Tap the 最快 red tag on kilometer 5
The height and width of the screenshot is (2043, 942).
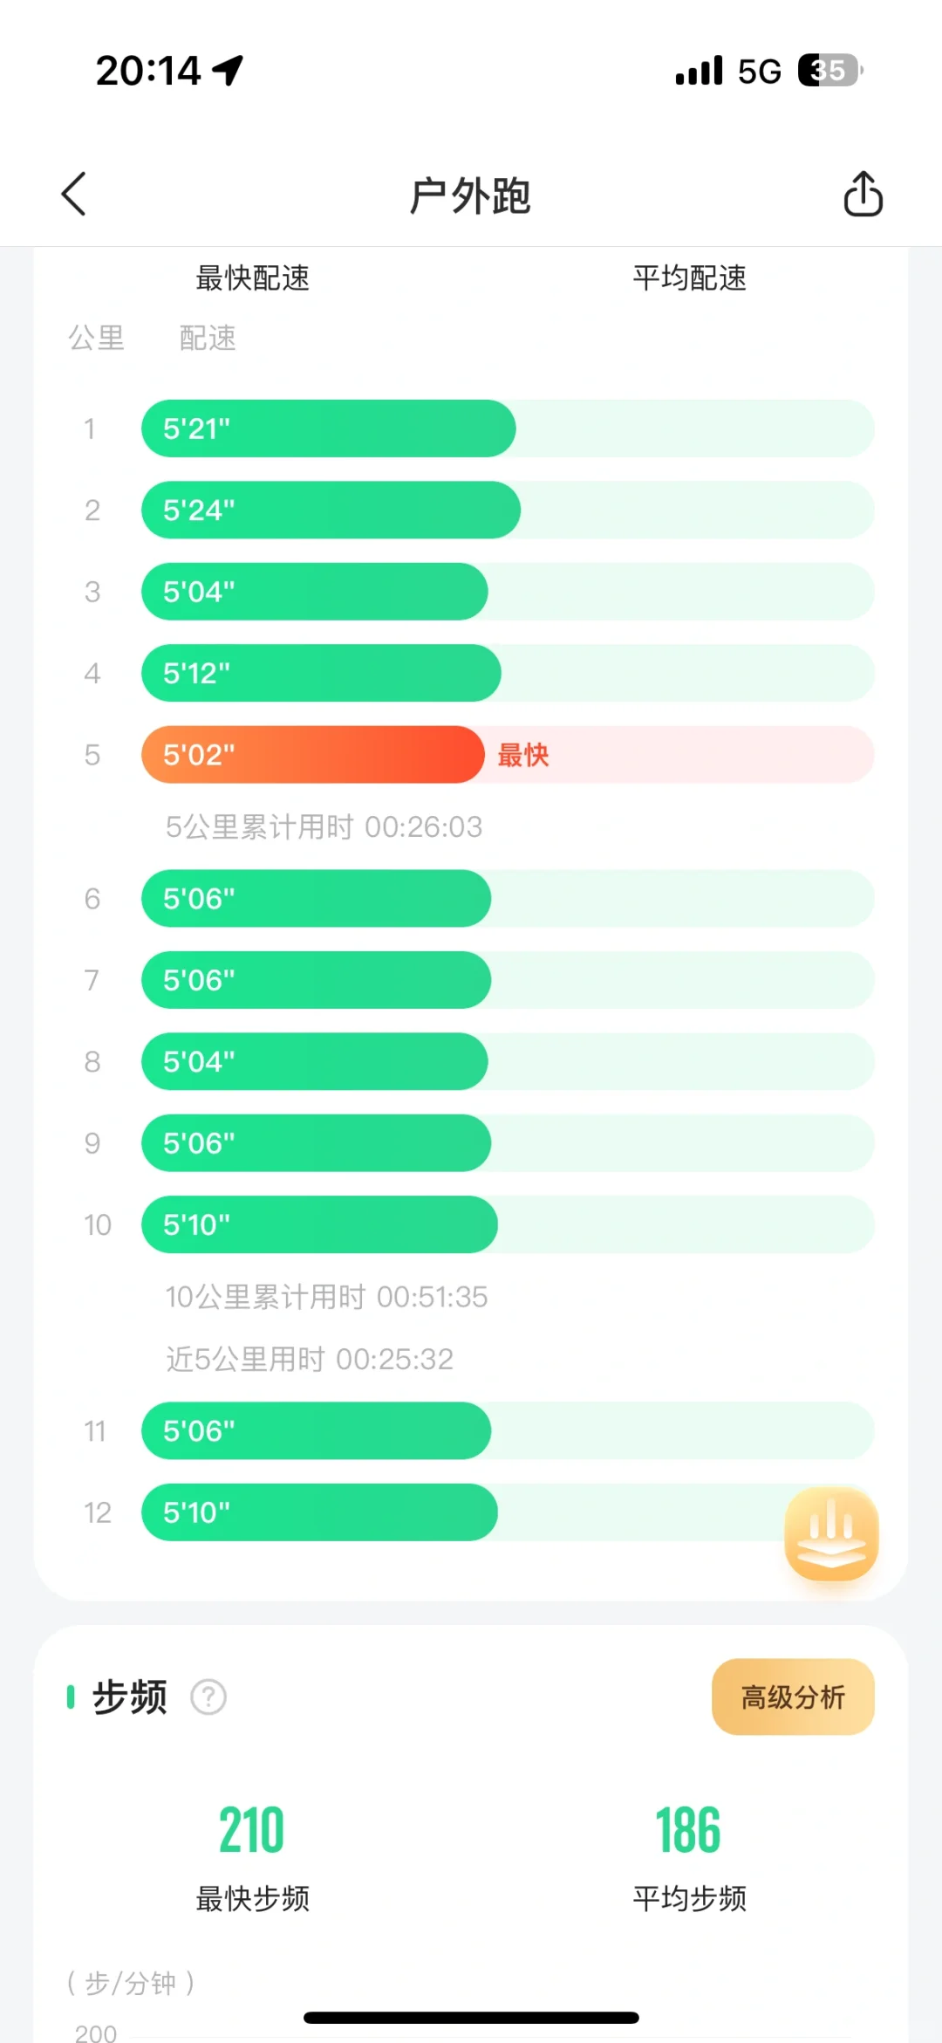[523, 755]
